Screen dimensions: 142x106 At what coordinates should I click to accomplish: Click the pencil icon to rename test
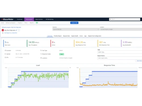[x=16, y=30]
